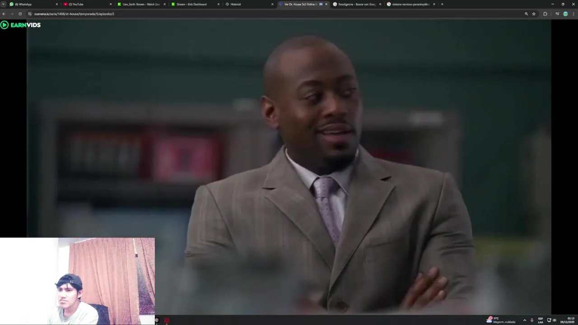This screenshot has width=578, height=325.
Task: Open the Chrome profile avatar
Action: pos(565,14)
